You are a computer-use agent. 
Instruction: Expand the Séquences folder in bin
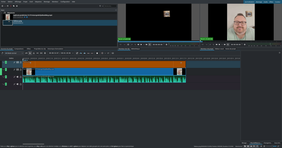[x=2, y=13]
